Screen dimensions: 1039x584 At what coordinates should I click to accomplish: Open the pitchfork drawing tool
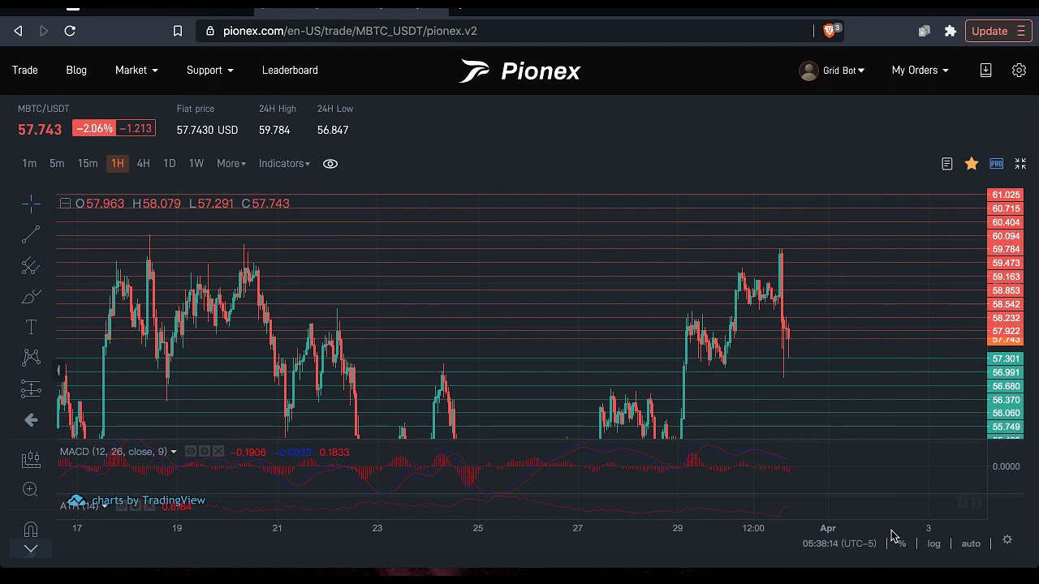click(x=31, y=266)
